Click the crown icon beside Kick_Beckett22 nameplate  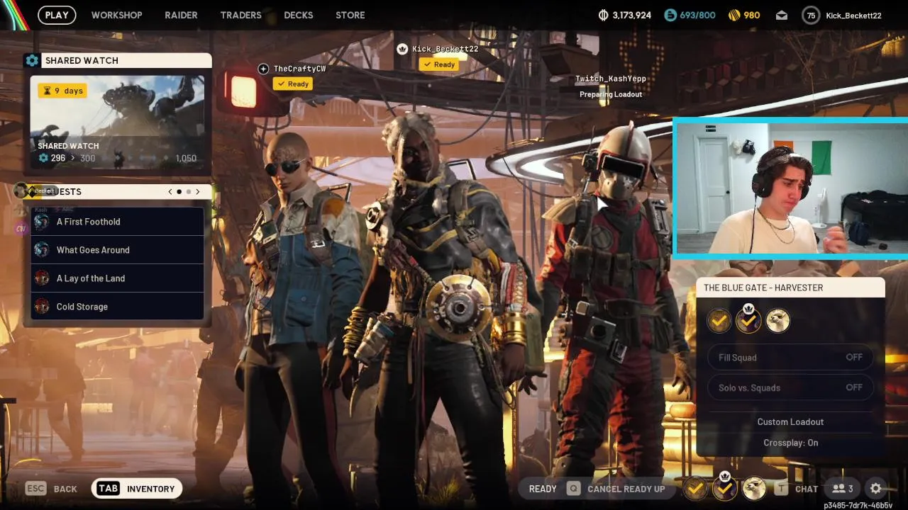[402, 49]
